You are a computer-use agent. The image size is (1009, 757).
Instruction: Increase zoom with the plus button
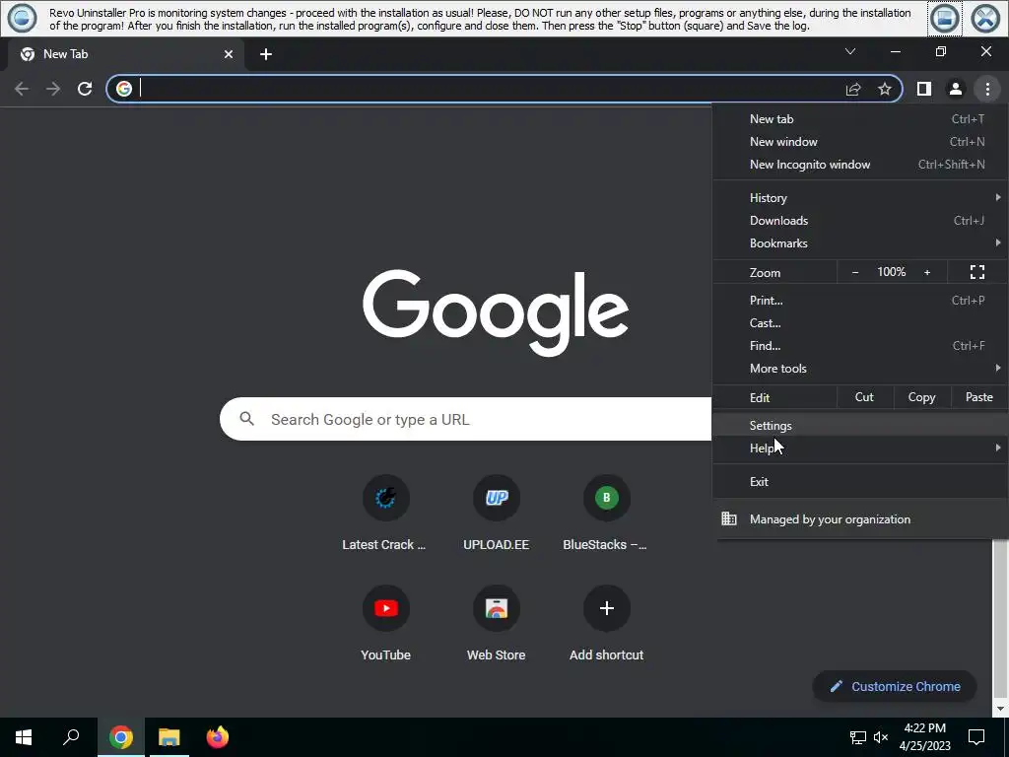(927, 272)
